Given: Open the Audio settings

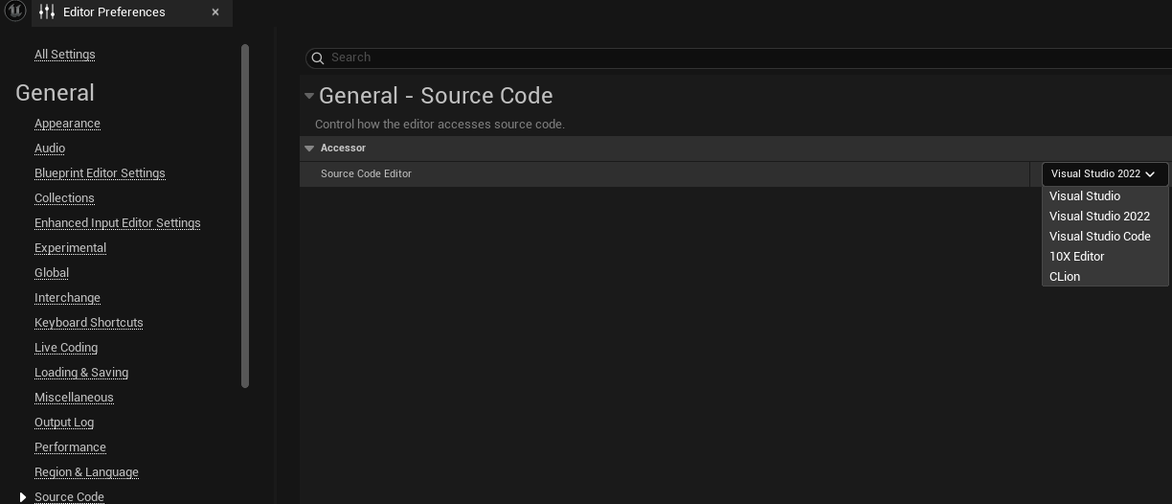Looking at the screenshot, I should coord(50,149).
